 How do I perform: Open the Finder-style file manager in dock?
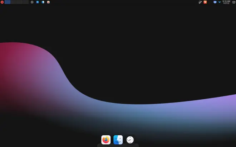118,140
